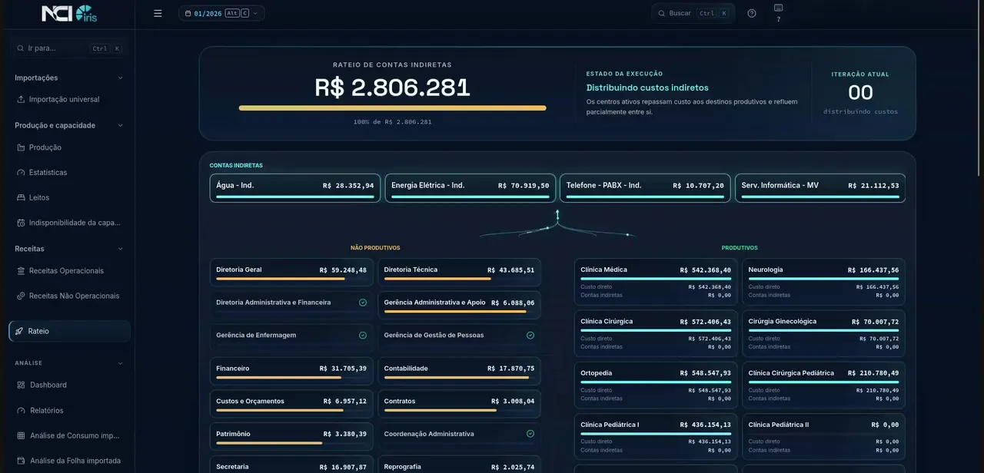Collapse the Importações section
This screenshot has width=984, height=473.
coord(120,78)
